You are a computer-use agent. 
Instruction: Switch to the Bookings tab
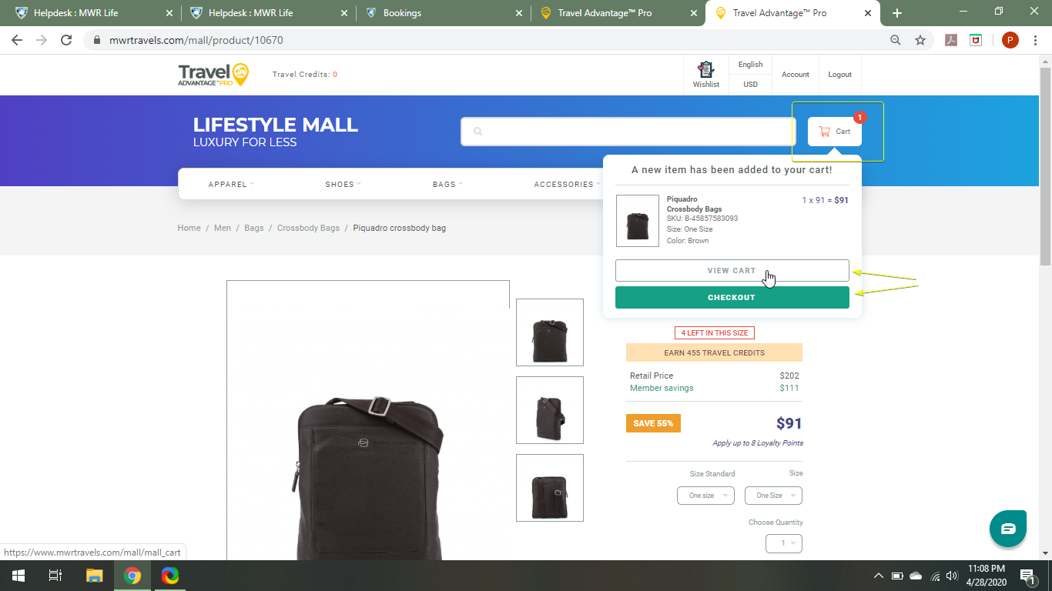[x=442, y=13]
